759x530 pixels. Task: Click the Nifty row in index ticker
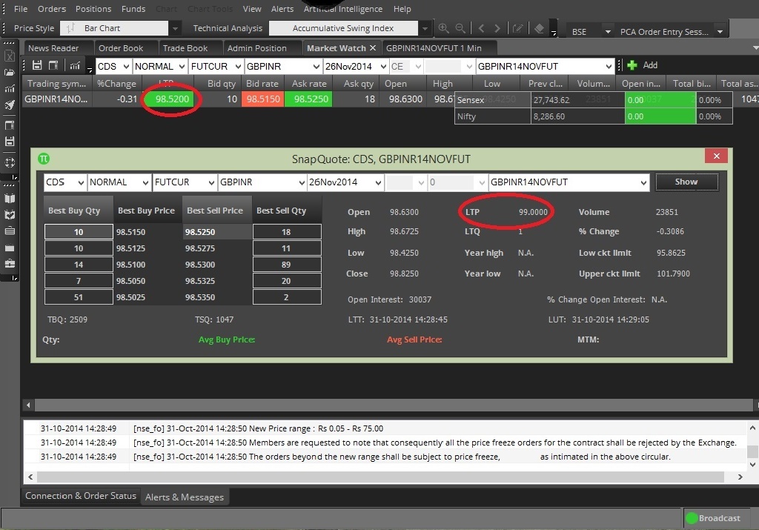point(594,116)
